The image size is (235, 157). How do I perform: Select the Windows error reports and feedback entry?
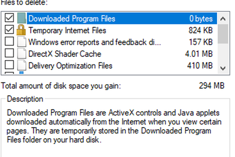tap(122, 42)
